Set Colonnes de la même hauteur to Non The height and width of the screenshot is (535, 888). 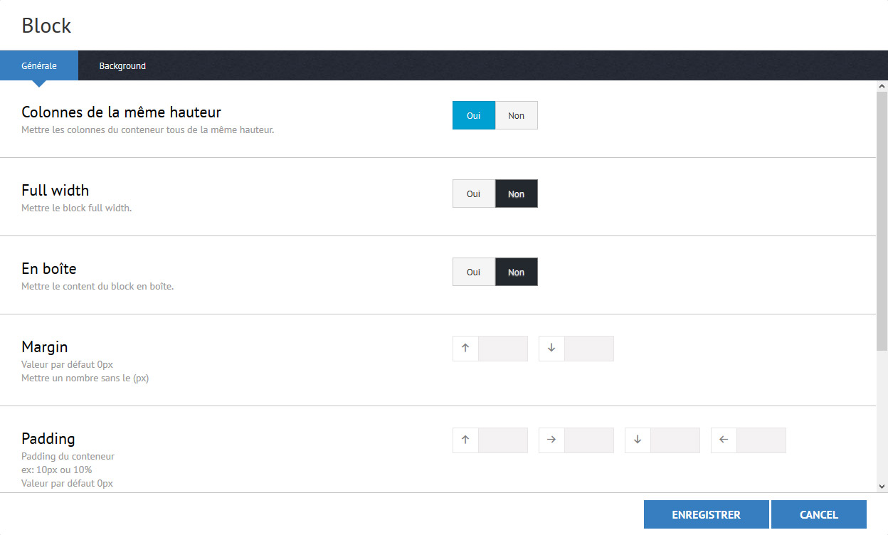516,115
